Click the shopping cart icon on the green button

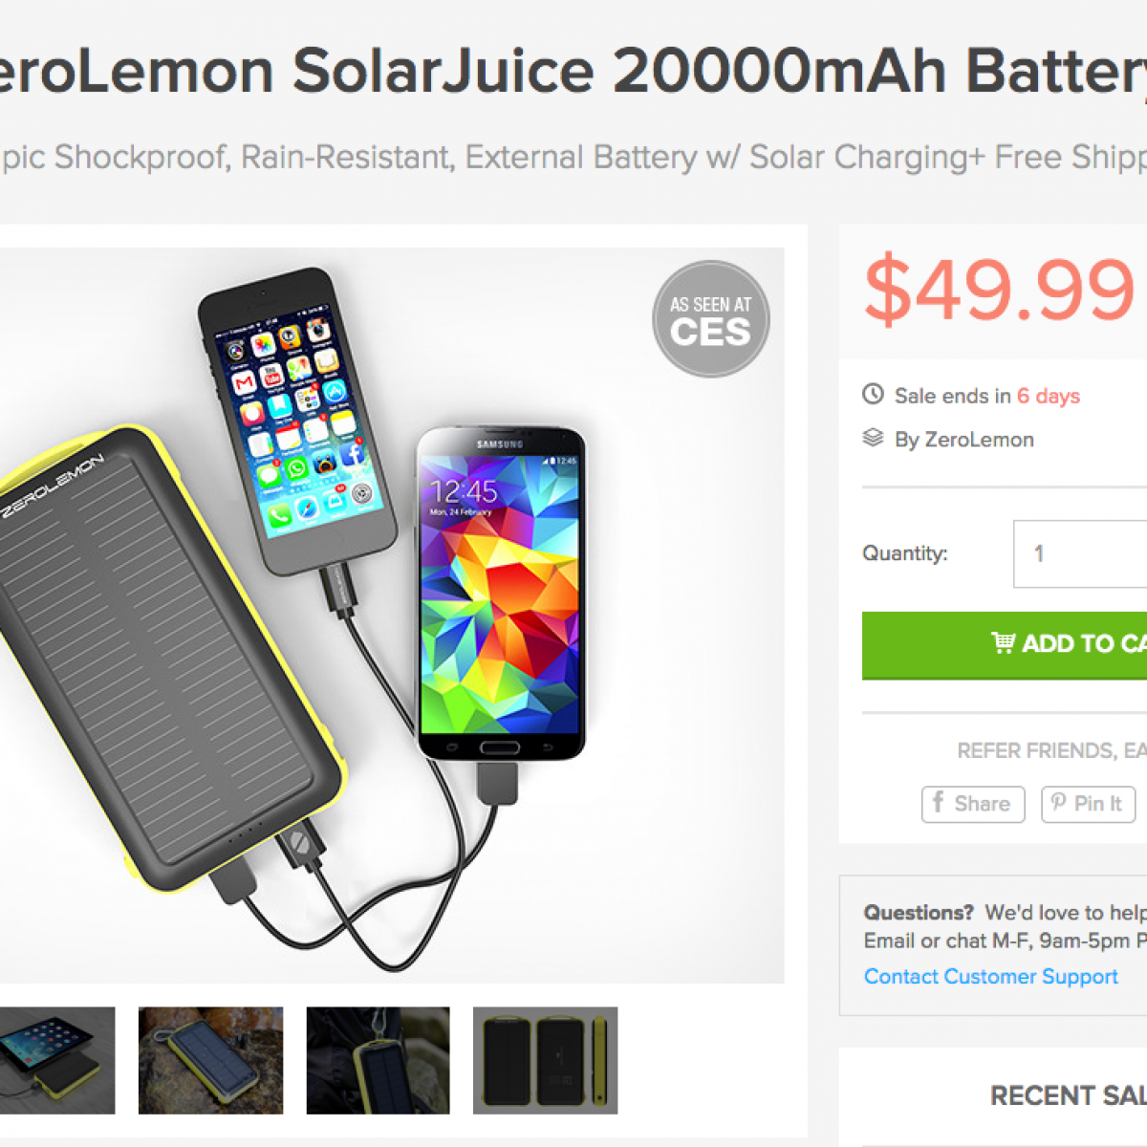pos(1003,642)
